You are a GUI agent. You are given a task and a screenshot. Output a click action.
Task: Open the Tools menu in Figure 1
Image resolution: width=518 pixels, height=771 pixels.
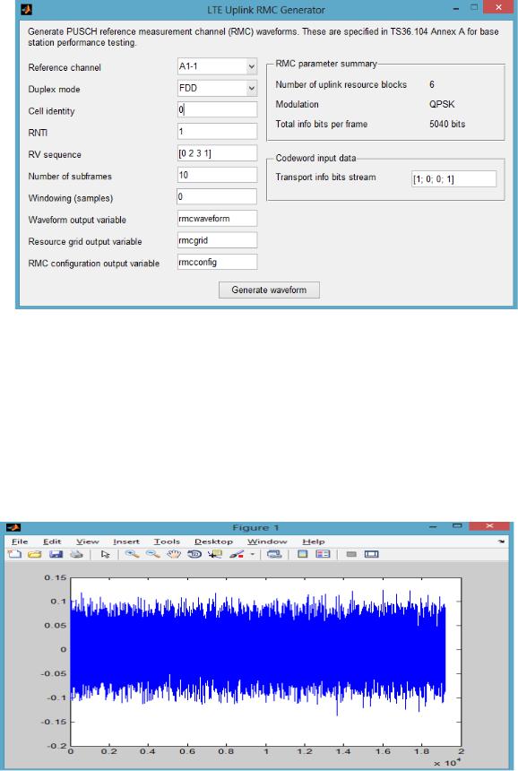(x=167, y=541)
